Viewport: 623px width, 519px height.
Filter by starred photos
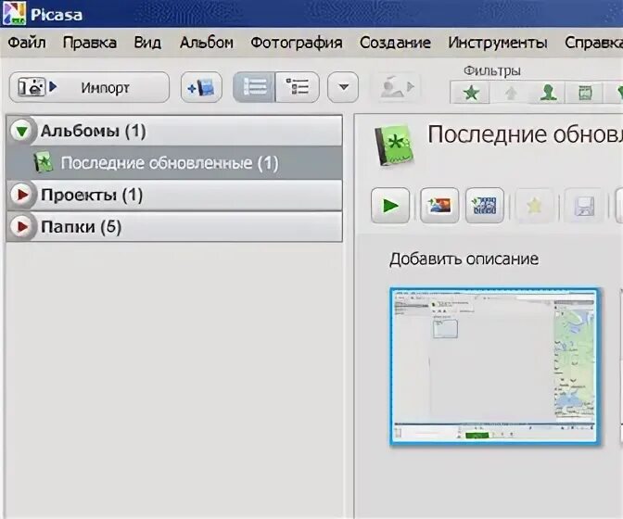coord(470,93)
